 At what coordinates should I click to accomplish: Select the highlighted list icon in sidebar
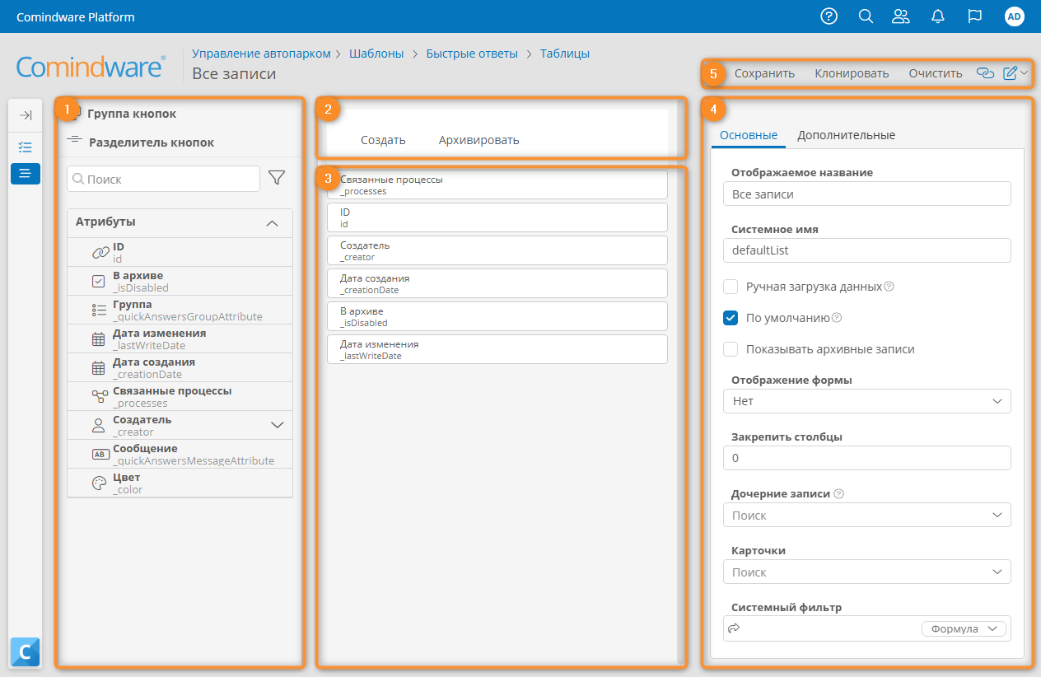pos(26,173)
